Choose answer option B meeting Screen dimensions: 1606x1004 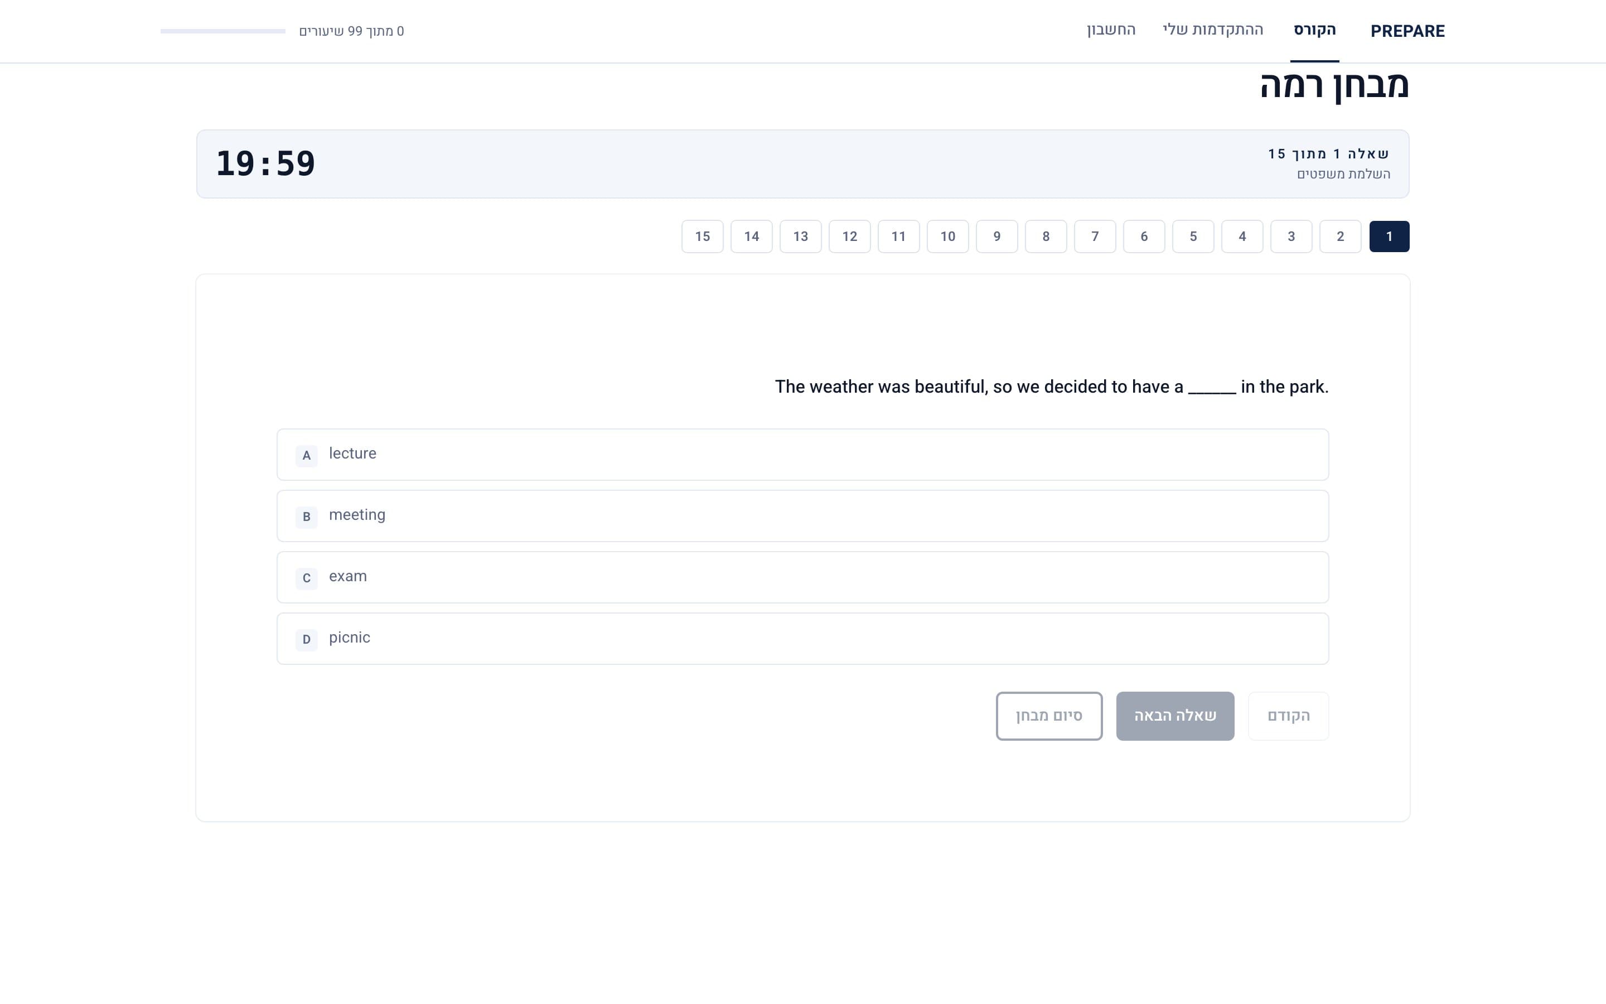[x=802, y=516]
